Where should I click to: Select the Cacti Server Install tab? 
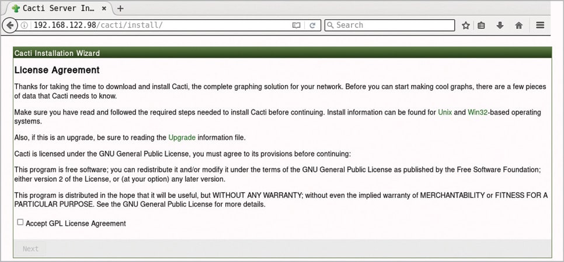[58, 8]
